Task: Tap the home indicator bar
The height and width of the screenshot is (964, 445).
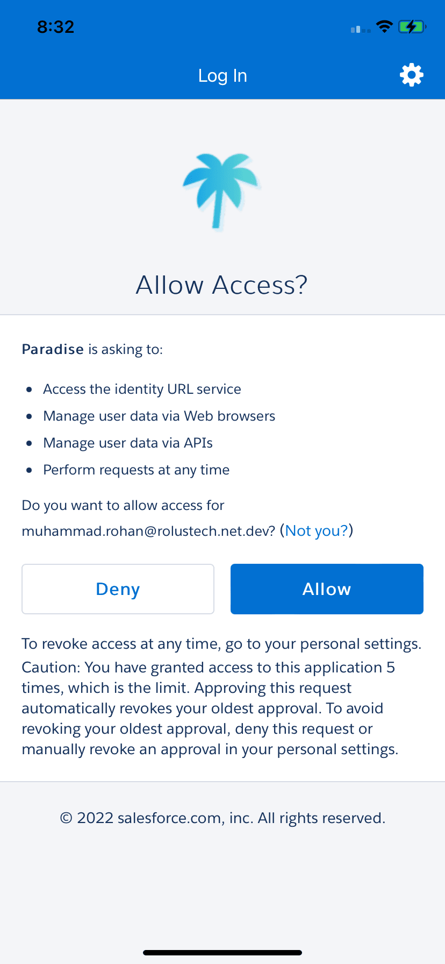Action: 223,953
